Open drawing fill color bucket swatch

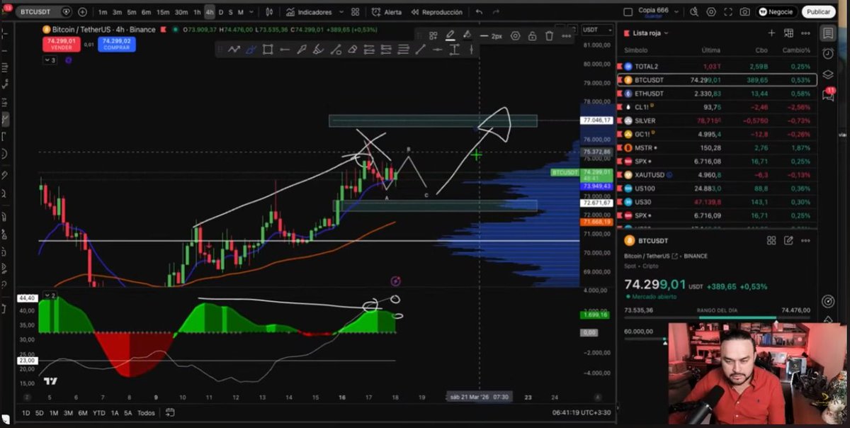pyautogui.click(x=467, y=35)
